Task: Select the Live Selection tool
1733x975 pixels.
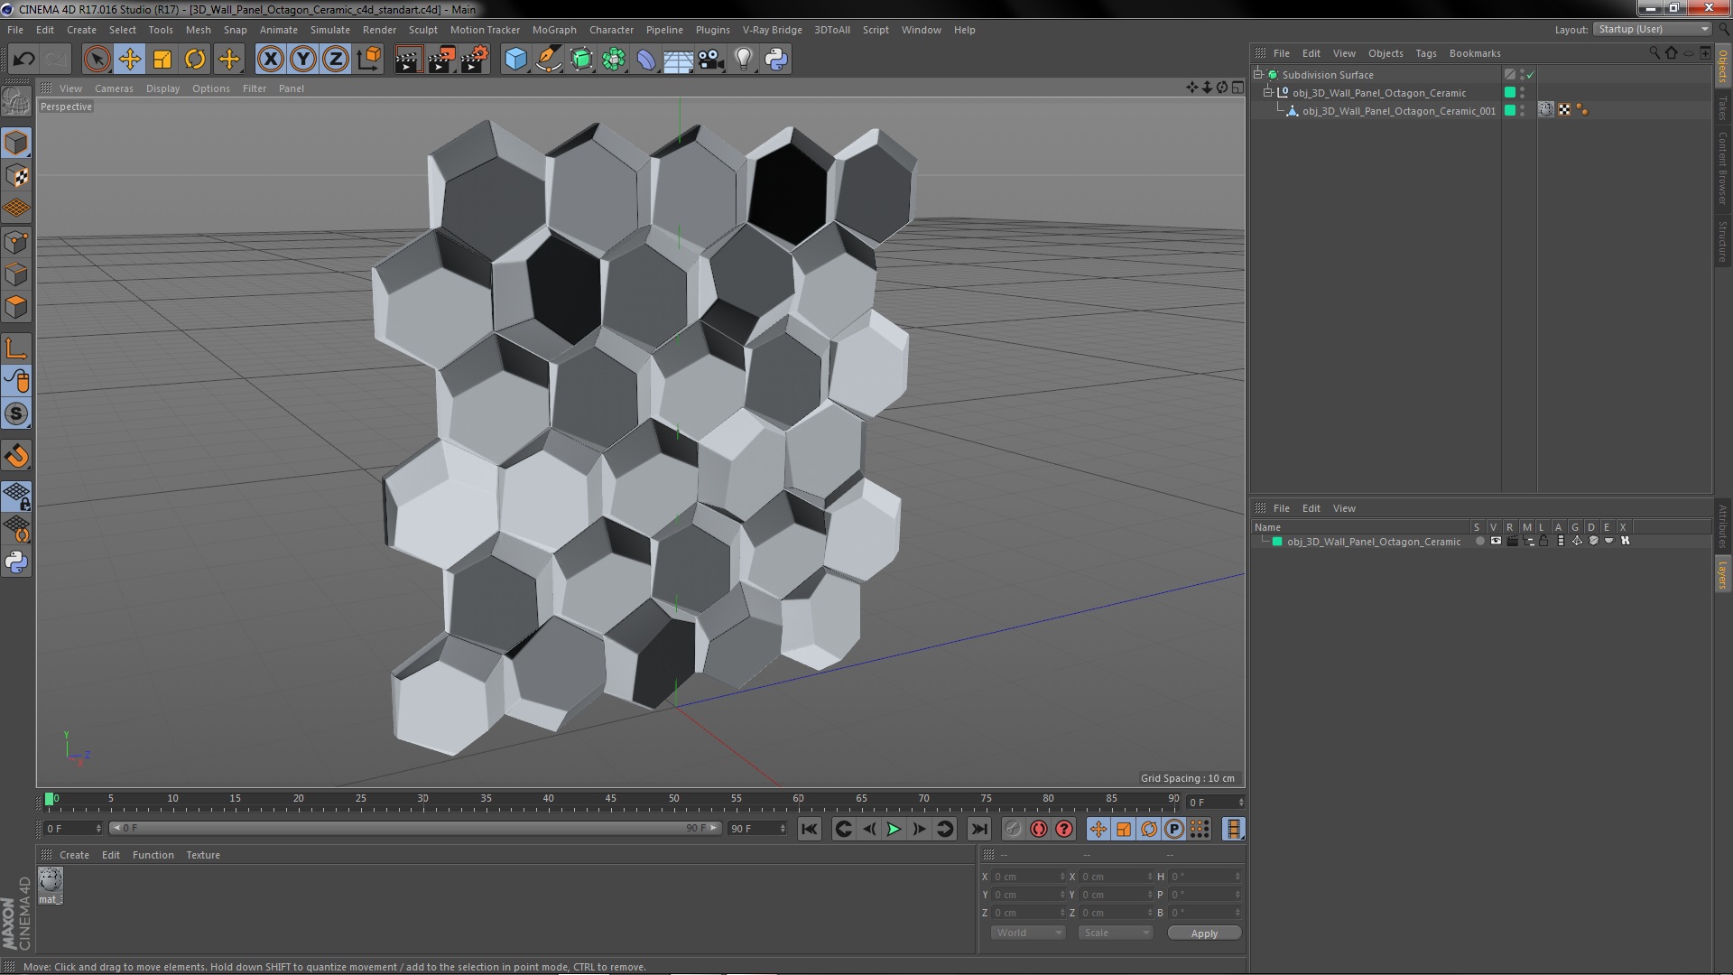Action: coord(97,60)
